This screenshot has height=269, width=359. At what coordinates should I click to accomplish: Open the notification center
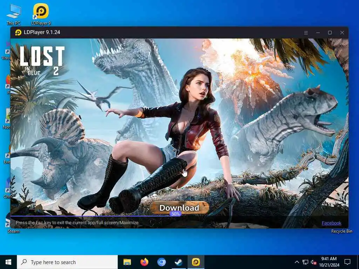(347, 262)
